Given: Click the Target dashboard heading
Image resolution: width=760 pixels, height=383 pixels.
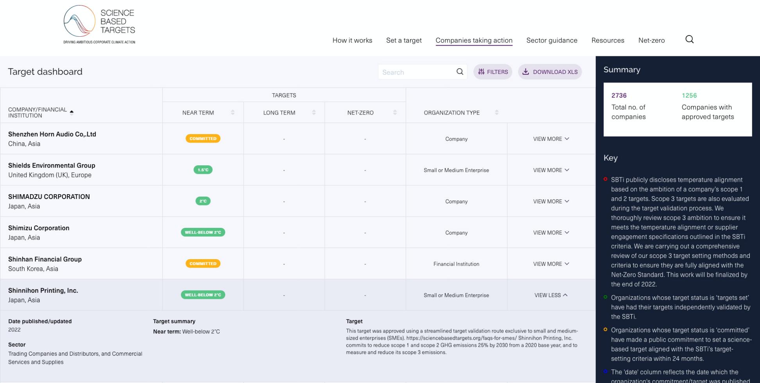Looking at the screenshot, I should pyautogui.click(x=45, y=72).
